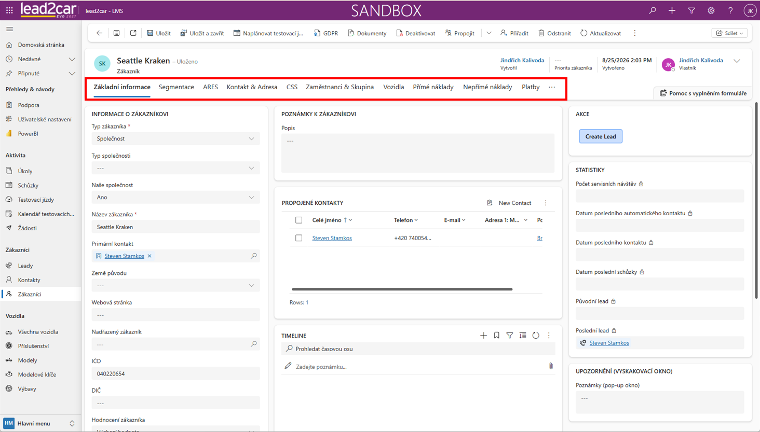Viewport: 760px width, 432px height.
Task: Select all contacts header checkbox
Action: [x=298, y=220]
